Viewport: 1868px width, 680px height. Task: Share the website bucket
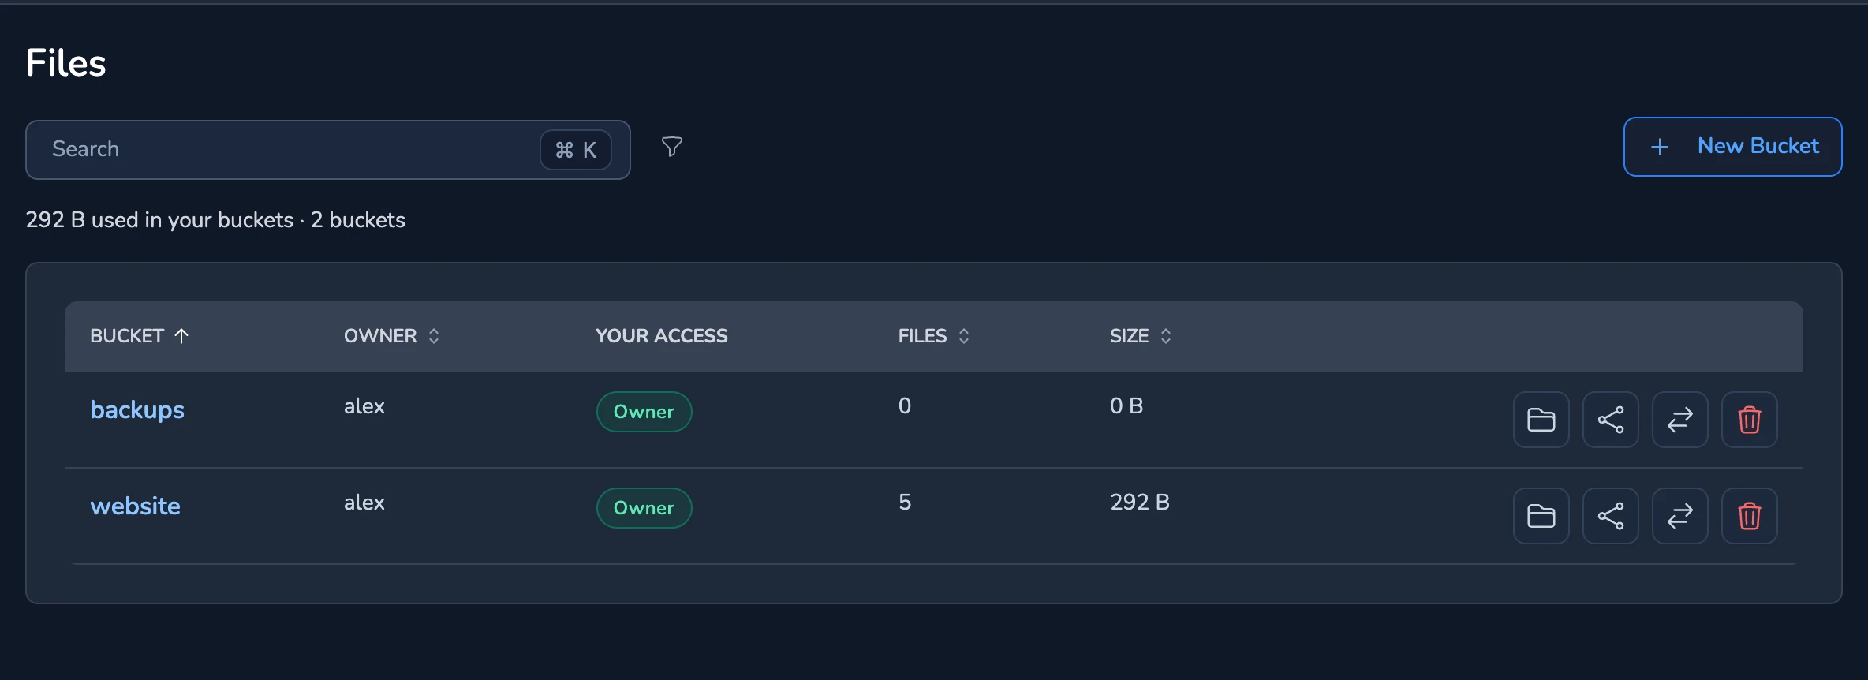click(1610, 516)
